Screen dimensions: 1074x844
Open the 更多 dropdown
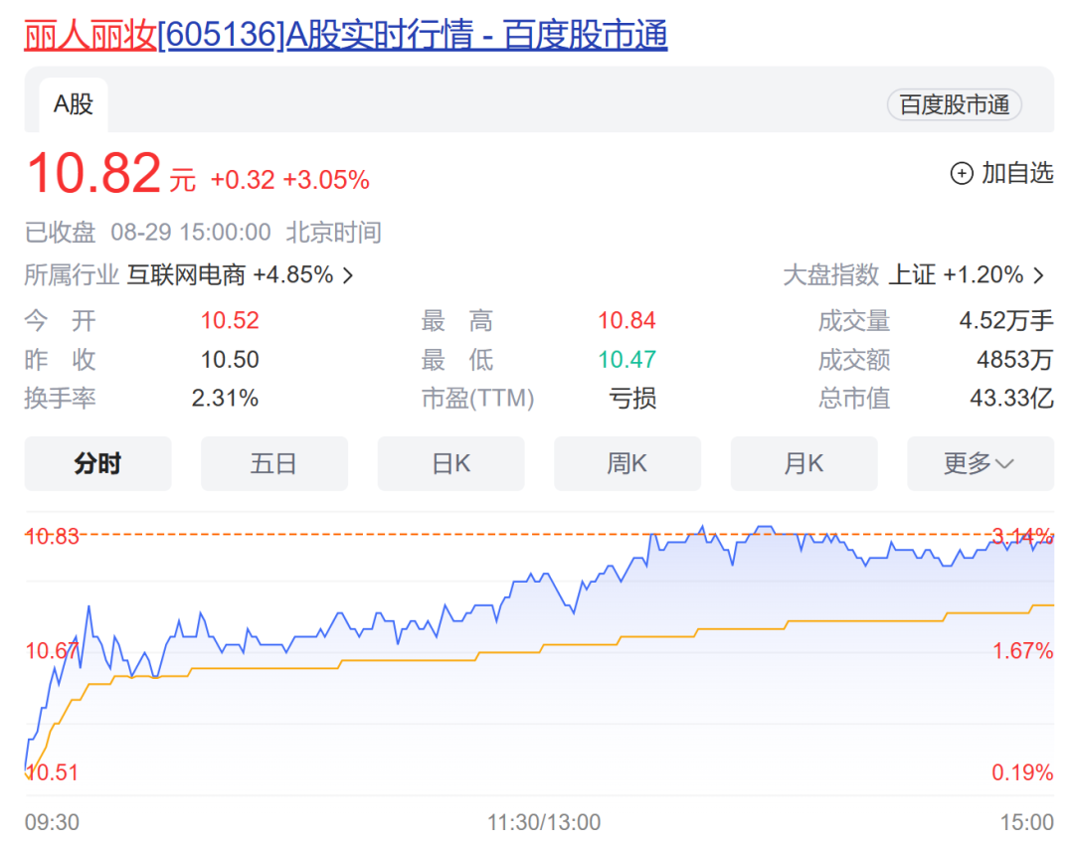981,463
